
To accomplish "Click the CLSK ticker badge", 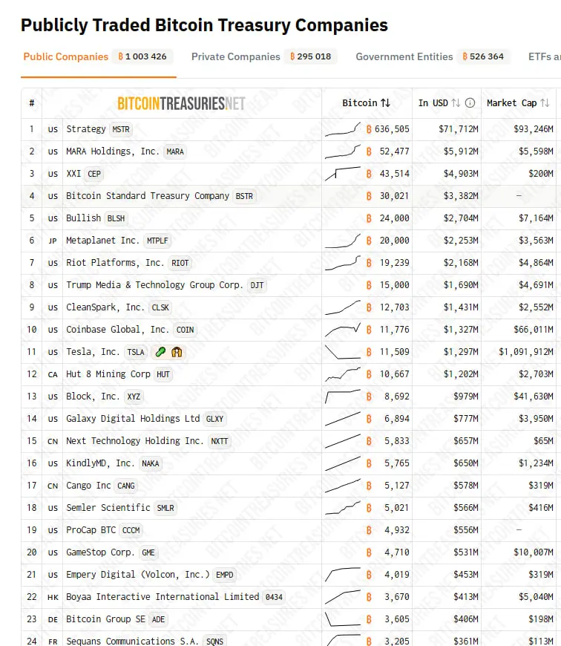I will (x=160, y=307).
